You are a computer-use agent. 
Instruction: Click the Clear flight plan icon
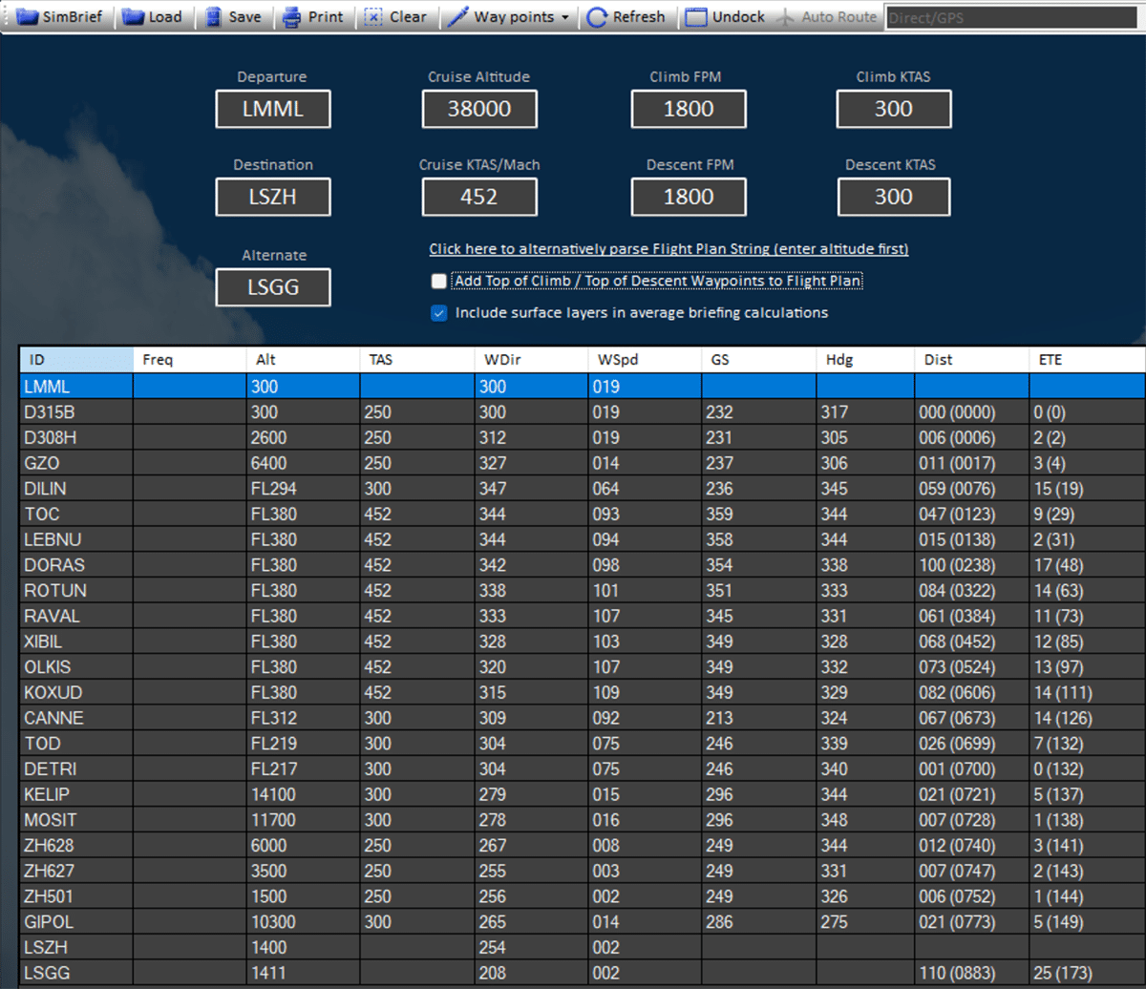(374, 17)
